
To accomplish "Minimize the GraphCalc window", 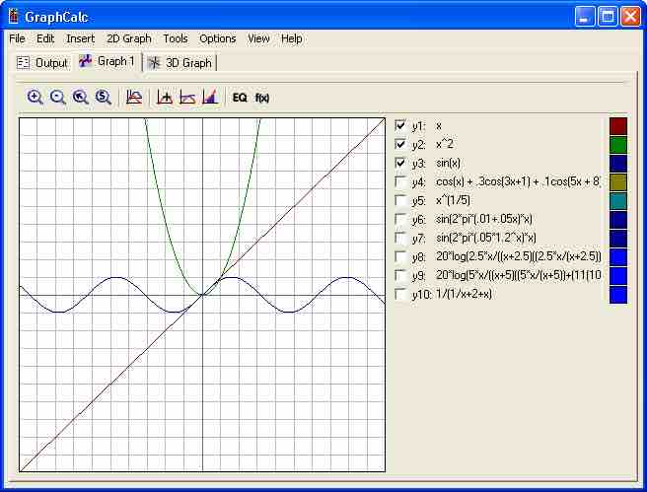I will [x=584, y=17].
